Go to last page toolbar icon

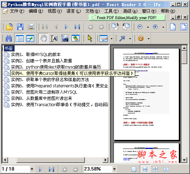pyautogui.click(x=77, y=27)
